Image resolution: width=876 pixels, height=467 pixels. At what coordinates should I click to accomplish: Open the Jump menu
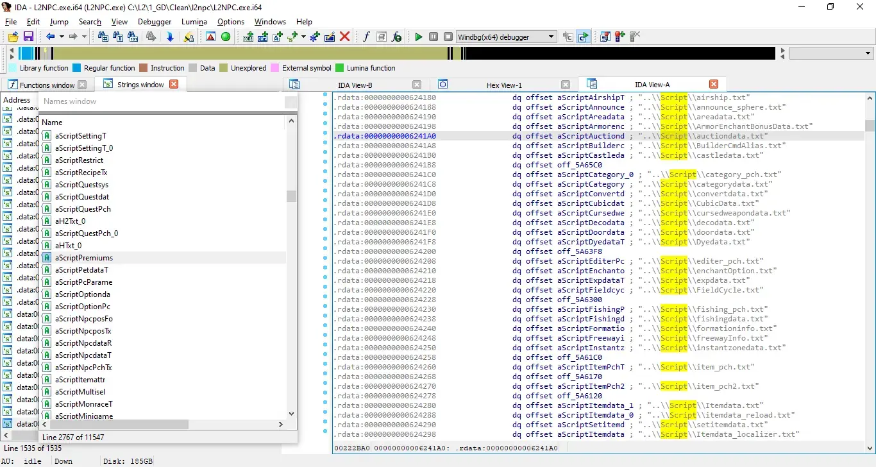(59, 21)
